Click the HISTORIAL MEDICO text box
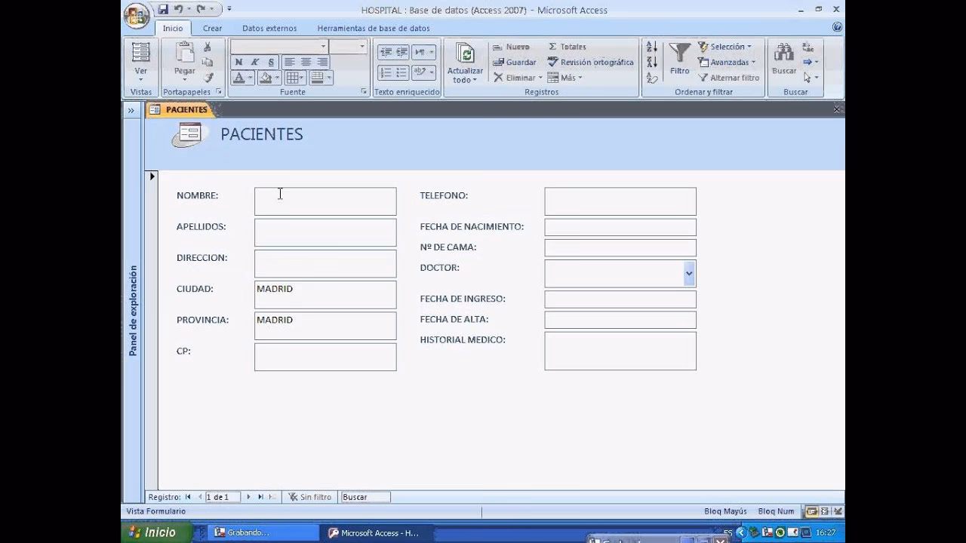Viewport: 966px width, 543px height. (620, 351)
